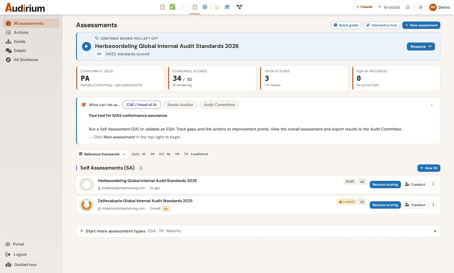Click the Quick guide button

tap(346, 25)
